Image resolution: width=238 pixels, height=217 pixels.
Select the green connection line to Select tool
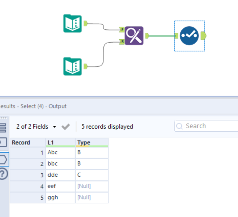point(162,36)
